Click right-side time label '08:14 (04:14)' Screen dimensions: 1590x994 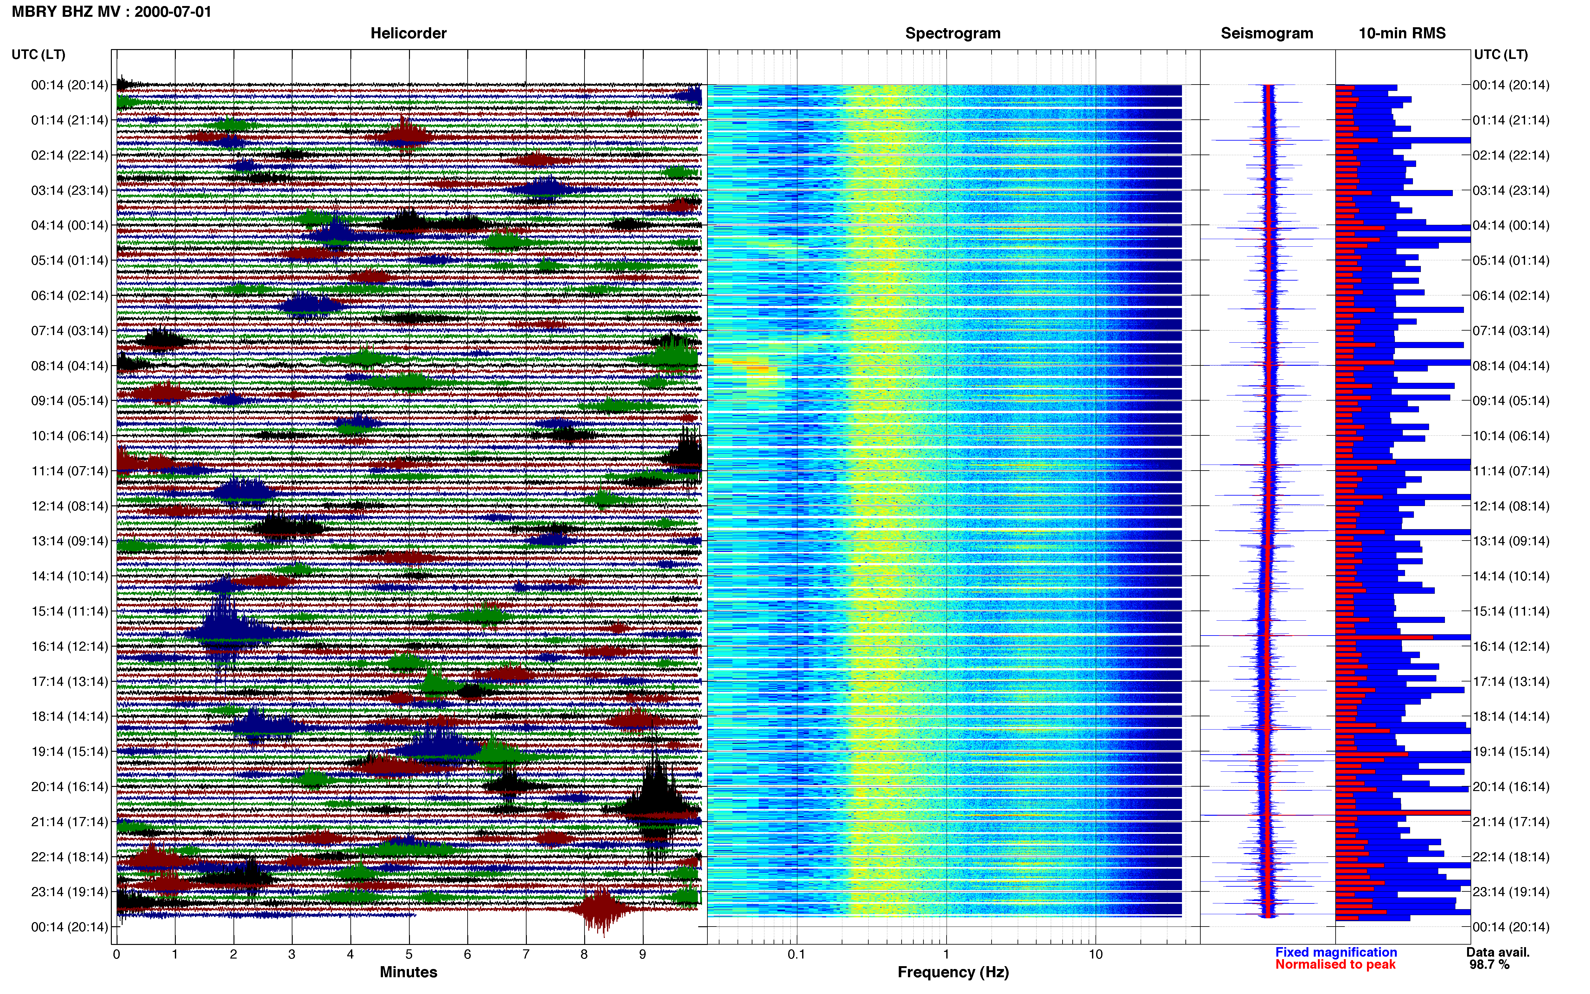[1511, 365]
